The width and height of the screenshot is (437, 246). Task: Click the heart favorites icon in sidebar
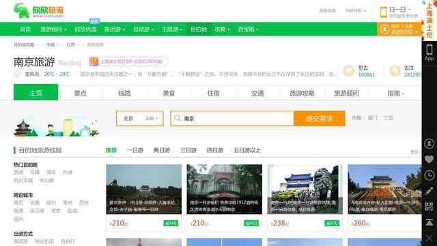tap(429, 159)
